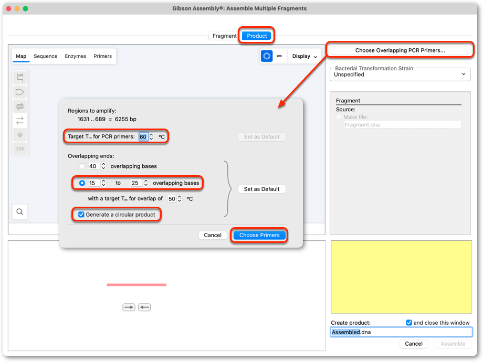
Task: Select the 40 overlapping bases radio button
Action: point(82,166)
